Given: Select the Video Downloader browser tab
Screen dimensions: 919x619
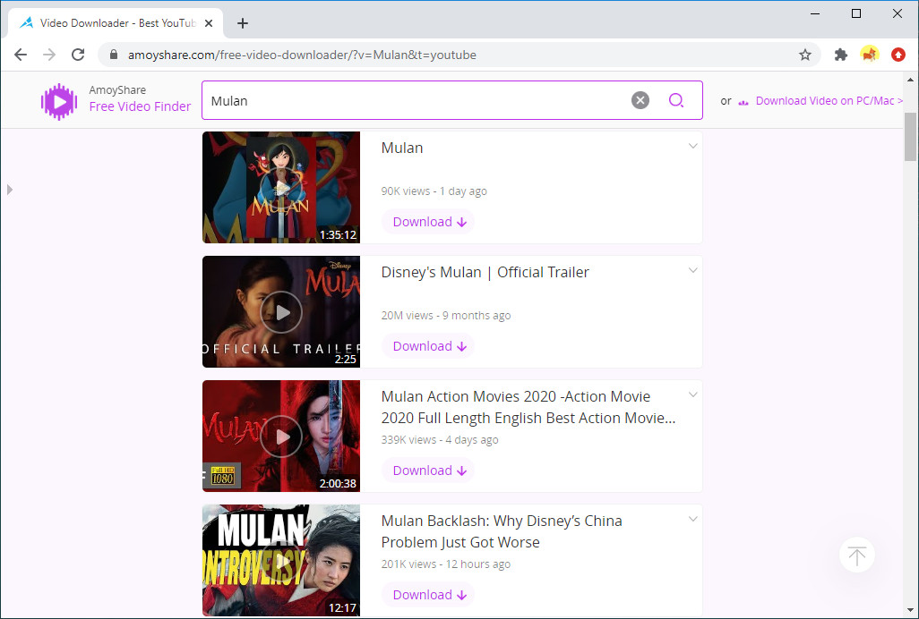Looking at the screenshot, I should [x=116, y=23].
